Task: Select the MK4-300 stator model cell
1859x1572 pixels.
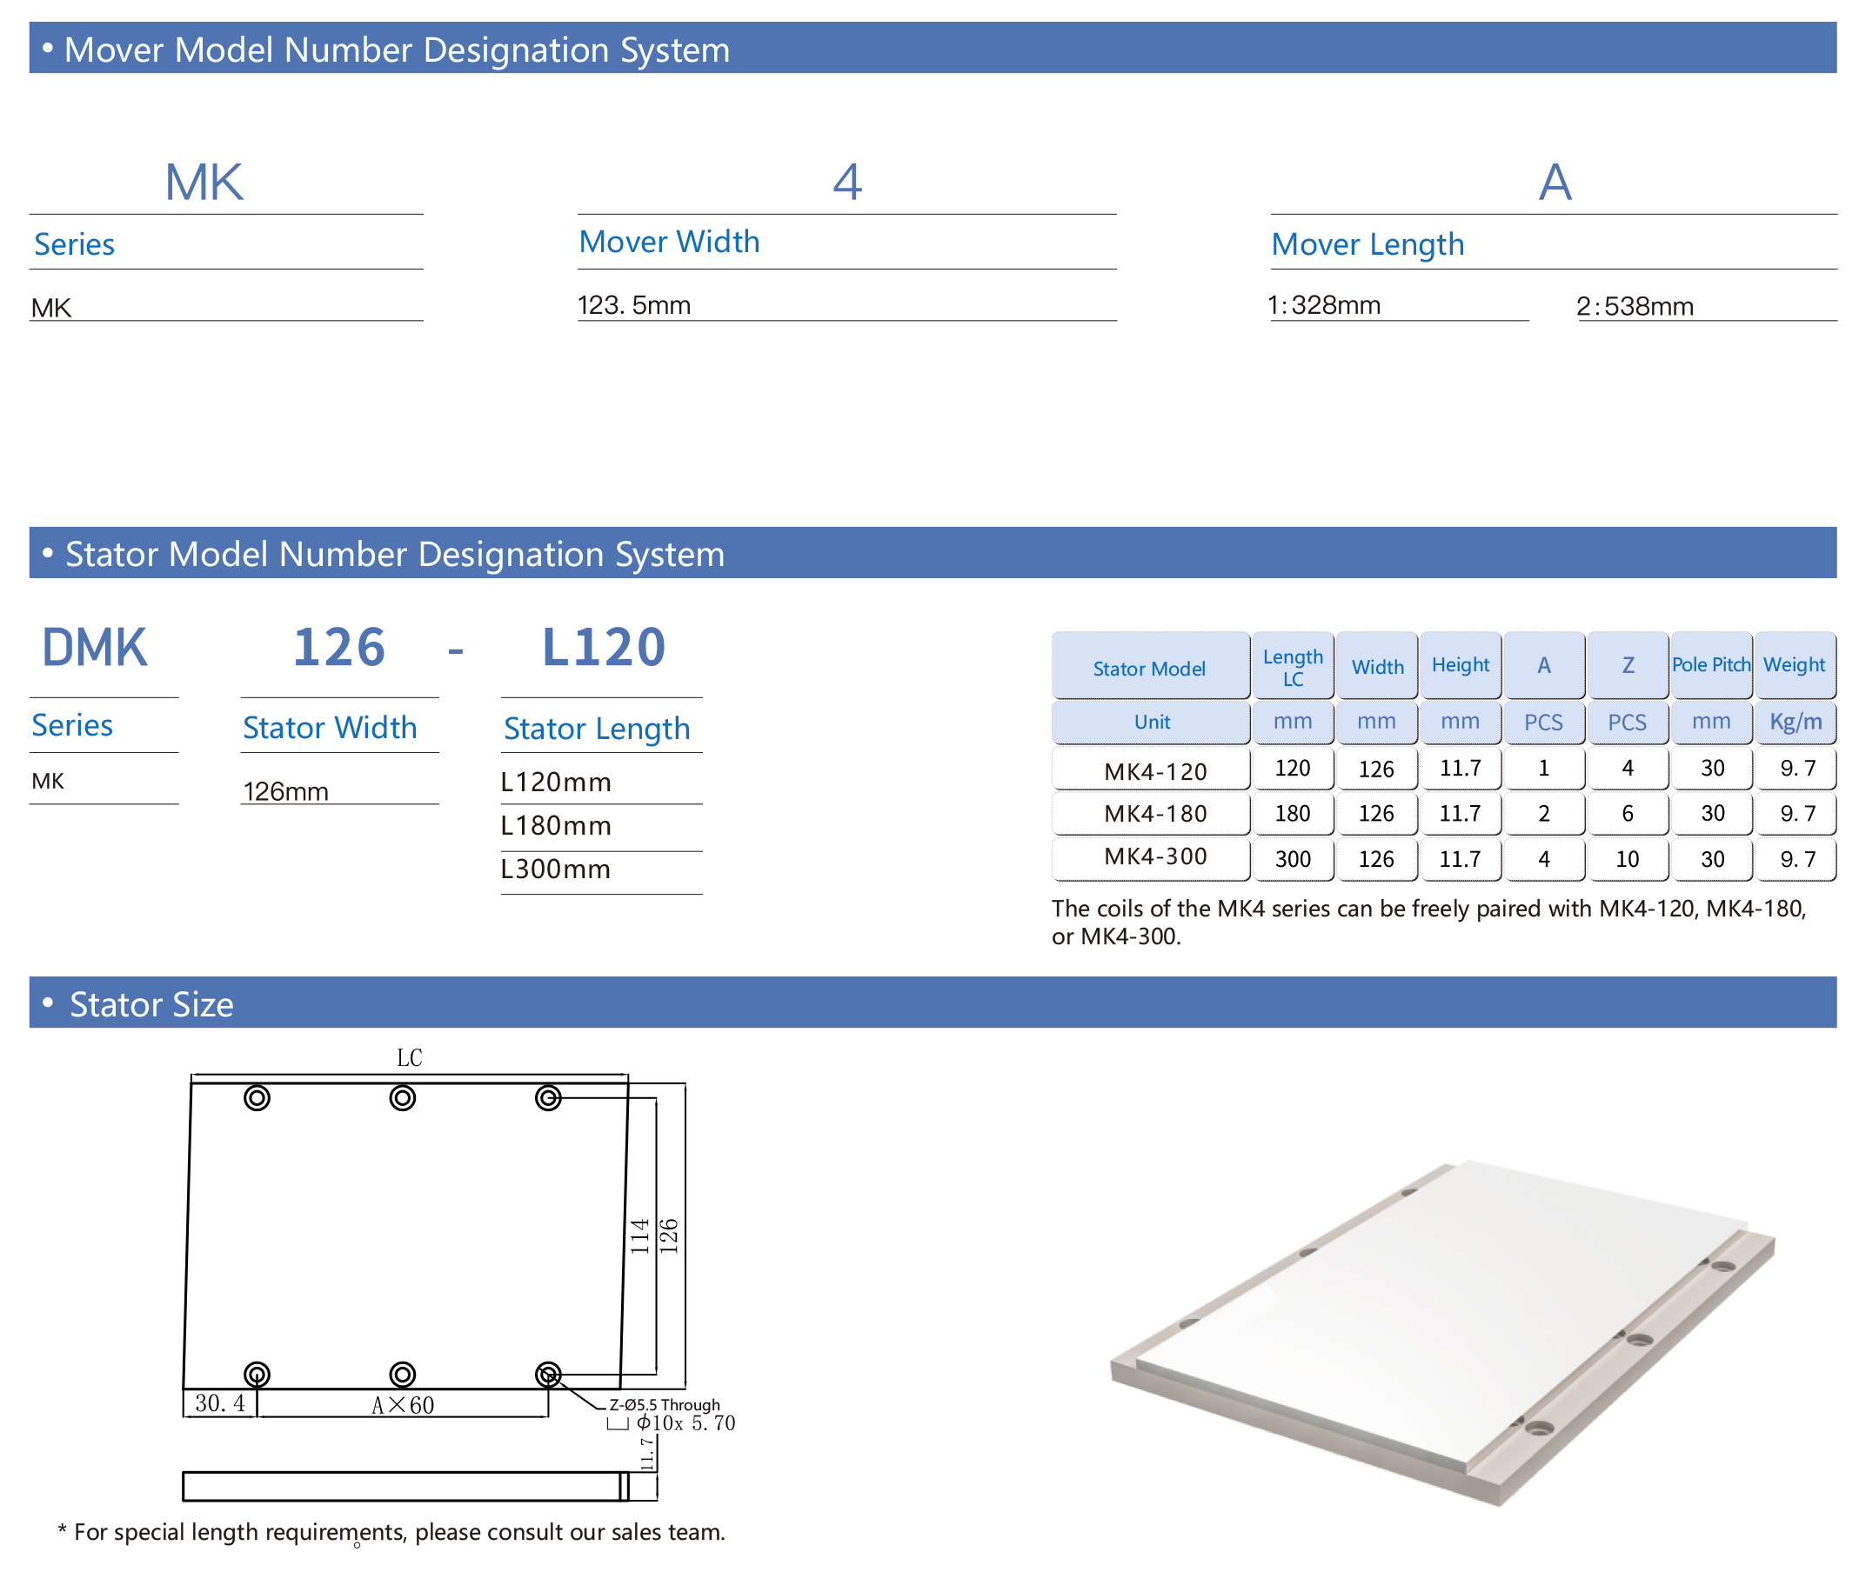Action: 1154,856
